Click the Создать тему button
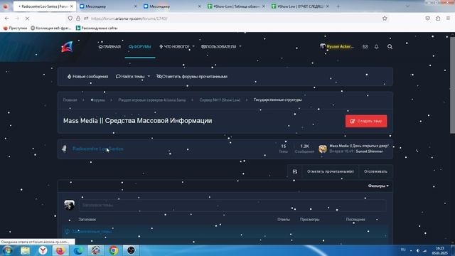This screenshot has height=256, width=455. click(x=366, y=121)
